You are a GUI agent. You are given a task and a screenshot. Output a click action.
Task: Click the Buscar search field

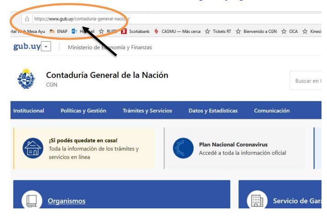[306, 81]
